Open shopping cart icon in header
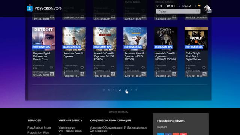 [168, 6]
